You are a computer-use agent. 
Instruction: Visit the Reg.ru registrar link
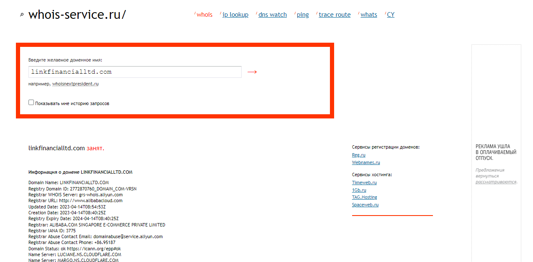(x=359, y=155)
